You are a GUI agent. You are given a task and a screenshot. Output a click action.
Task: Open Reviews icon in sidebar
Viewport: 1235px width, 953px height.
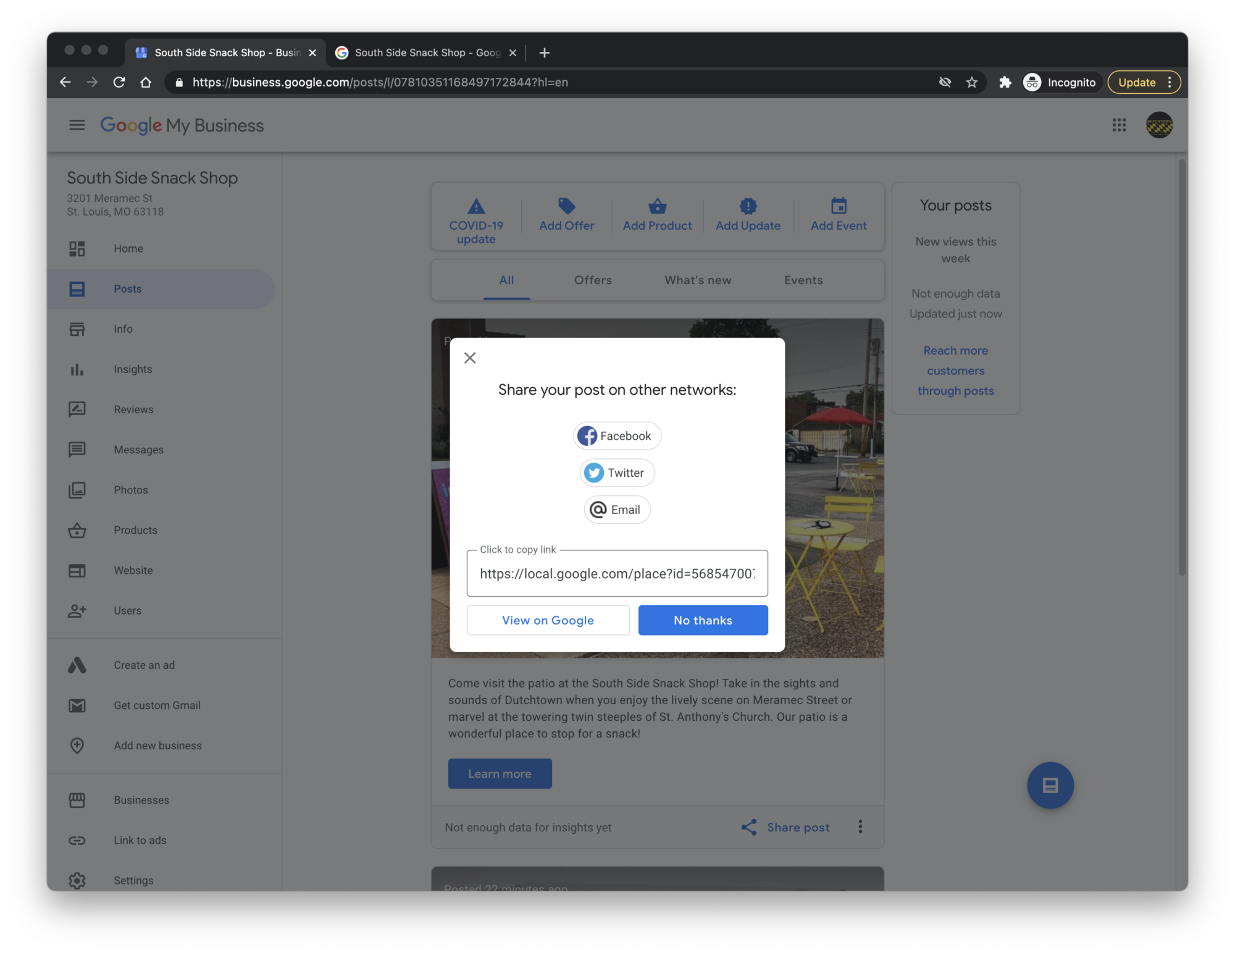(77, 409)
